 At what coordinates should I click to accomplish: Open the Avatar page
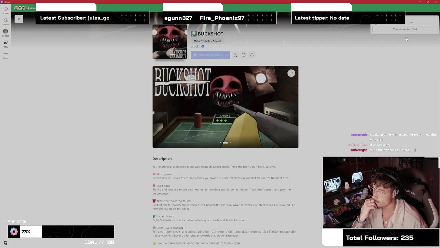click(x=5, y=33)
